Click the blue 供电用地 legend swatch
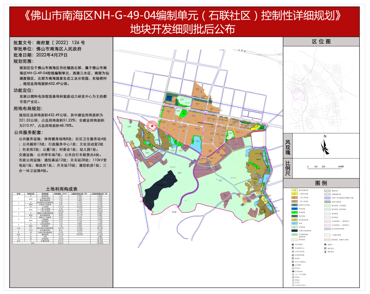370x294 pixels. (294, 208)
